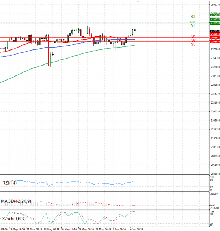
Task: Click the 23 May 00:16 time label
Action: click(x=51, y=230)
